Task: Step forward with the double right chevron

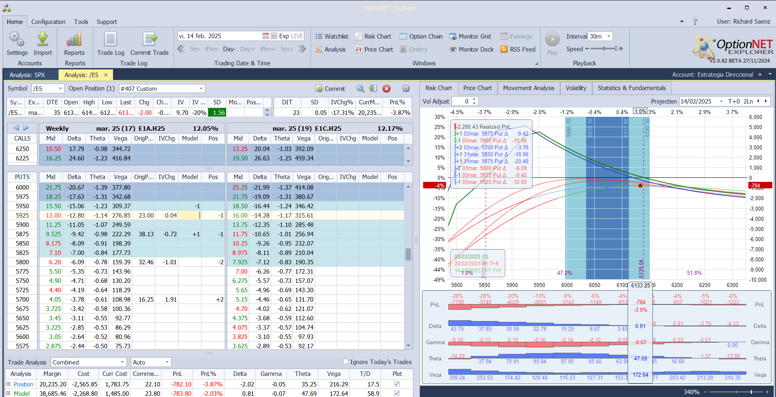Action: [x=302, y=49]
